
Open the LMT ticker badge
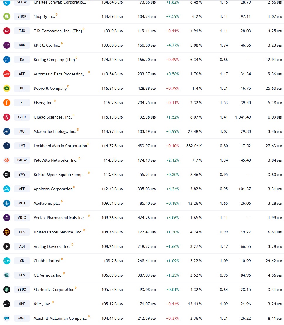pos(22,146)
